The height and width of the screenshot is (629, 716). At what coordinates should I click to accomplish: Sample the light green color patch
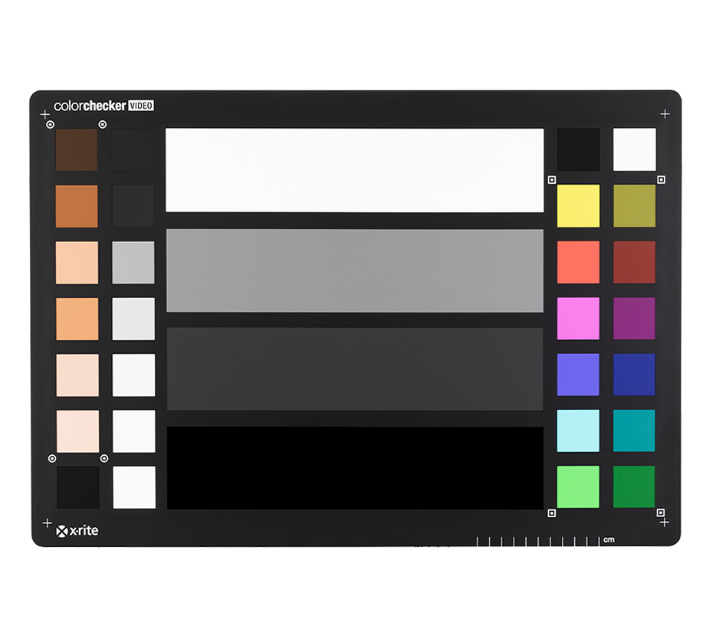(x=578, y=486)
